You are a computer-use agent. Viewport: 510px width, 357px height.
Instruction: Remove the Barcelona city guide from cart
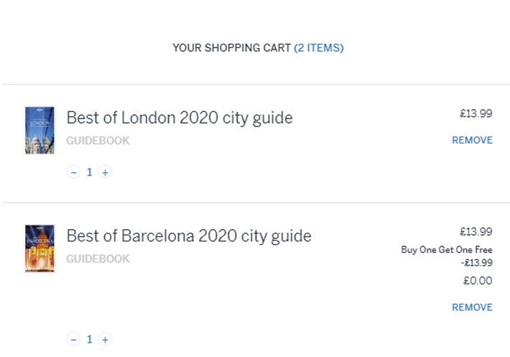pyautogui.click(x=472, y=307)
